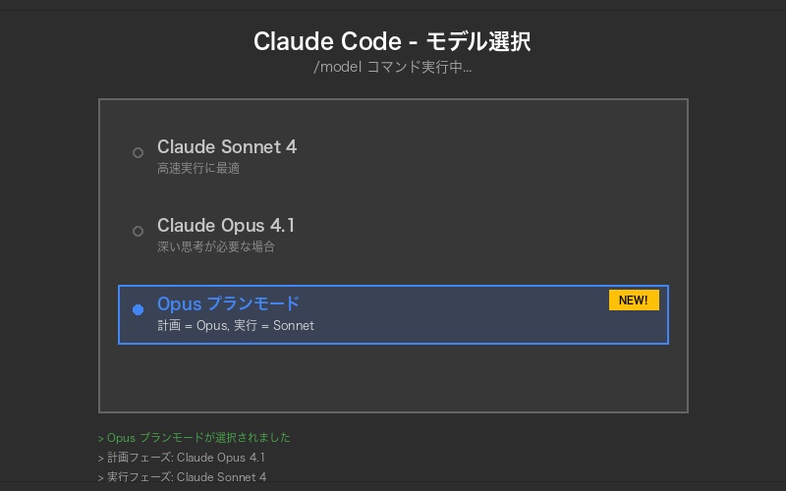
Task: Click the 計画フェーズ: Claude Opus 4.1 log line
Action: [182, 458]
